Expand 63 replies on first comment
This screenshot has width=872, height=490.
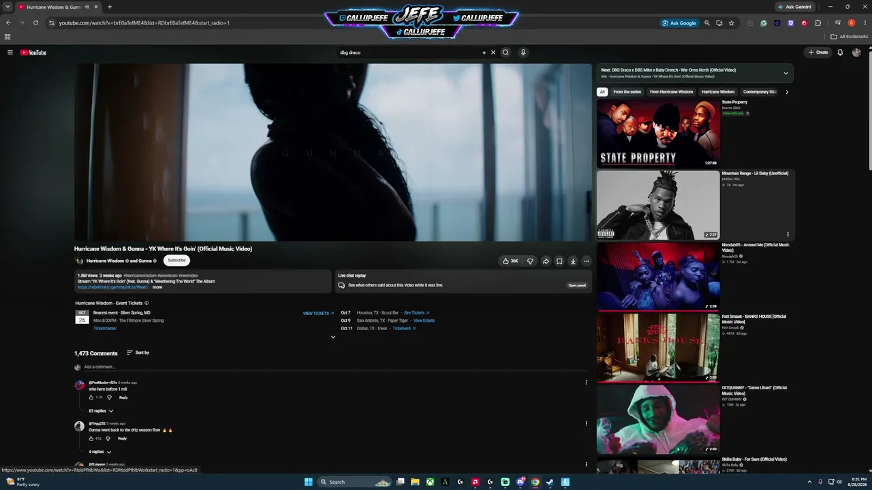tap(101, 411)
